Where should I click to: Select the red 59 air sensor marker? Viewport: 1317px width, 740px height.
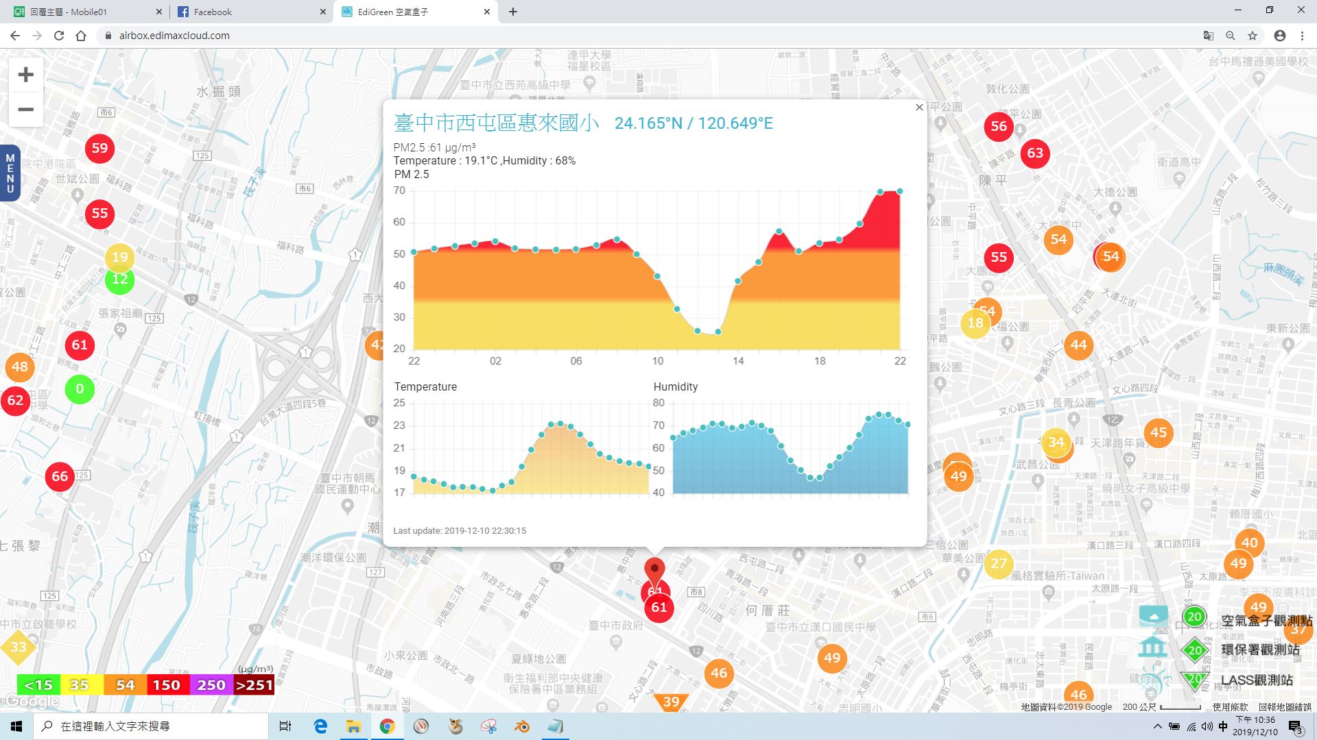(99, 148)
